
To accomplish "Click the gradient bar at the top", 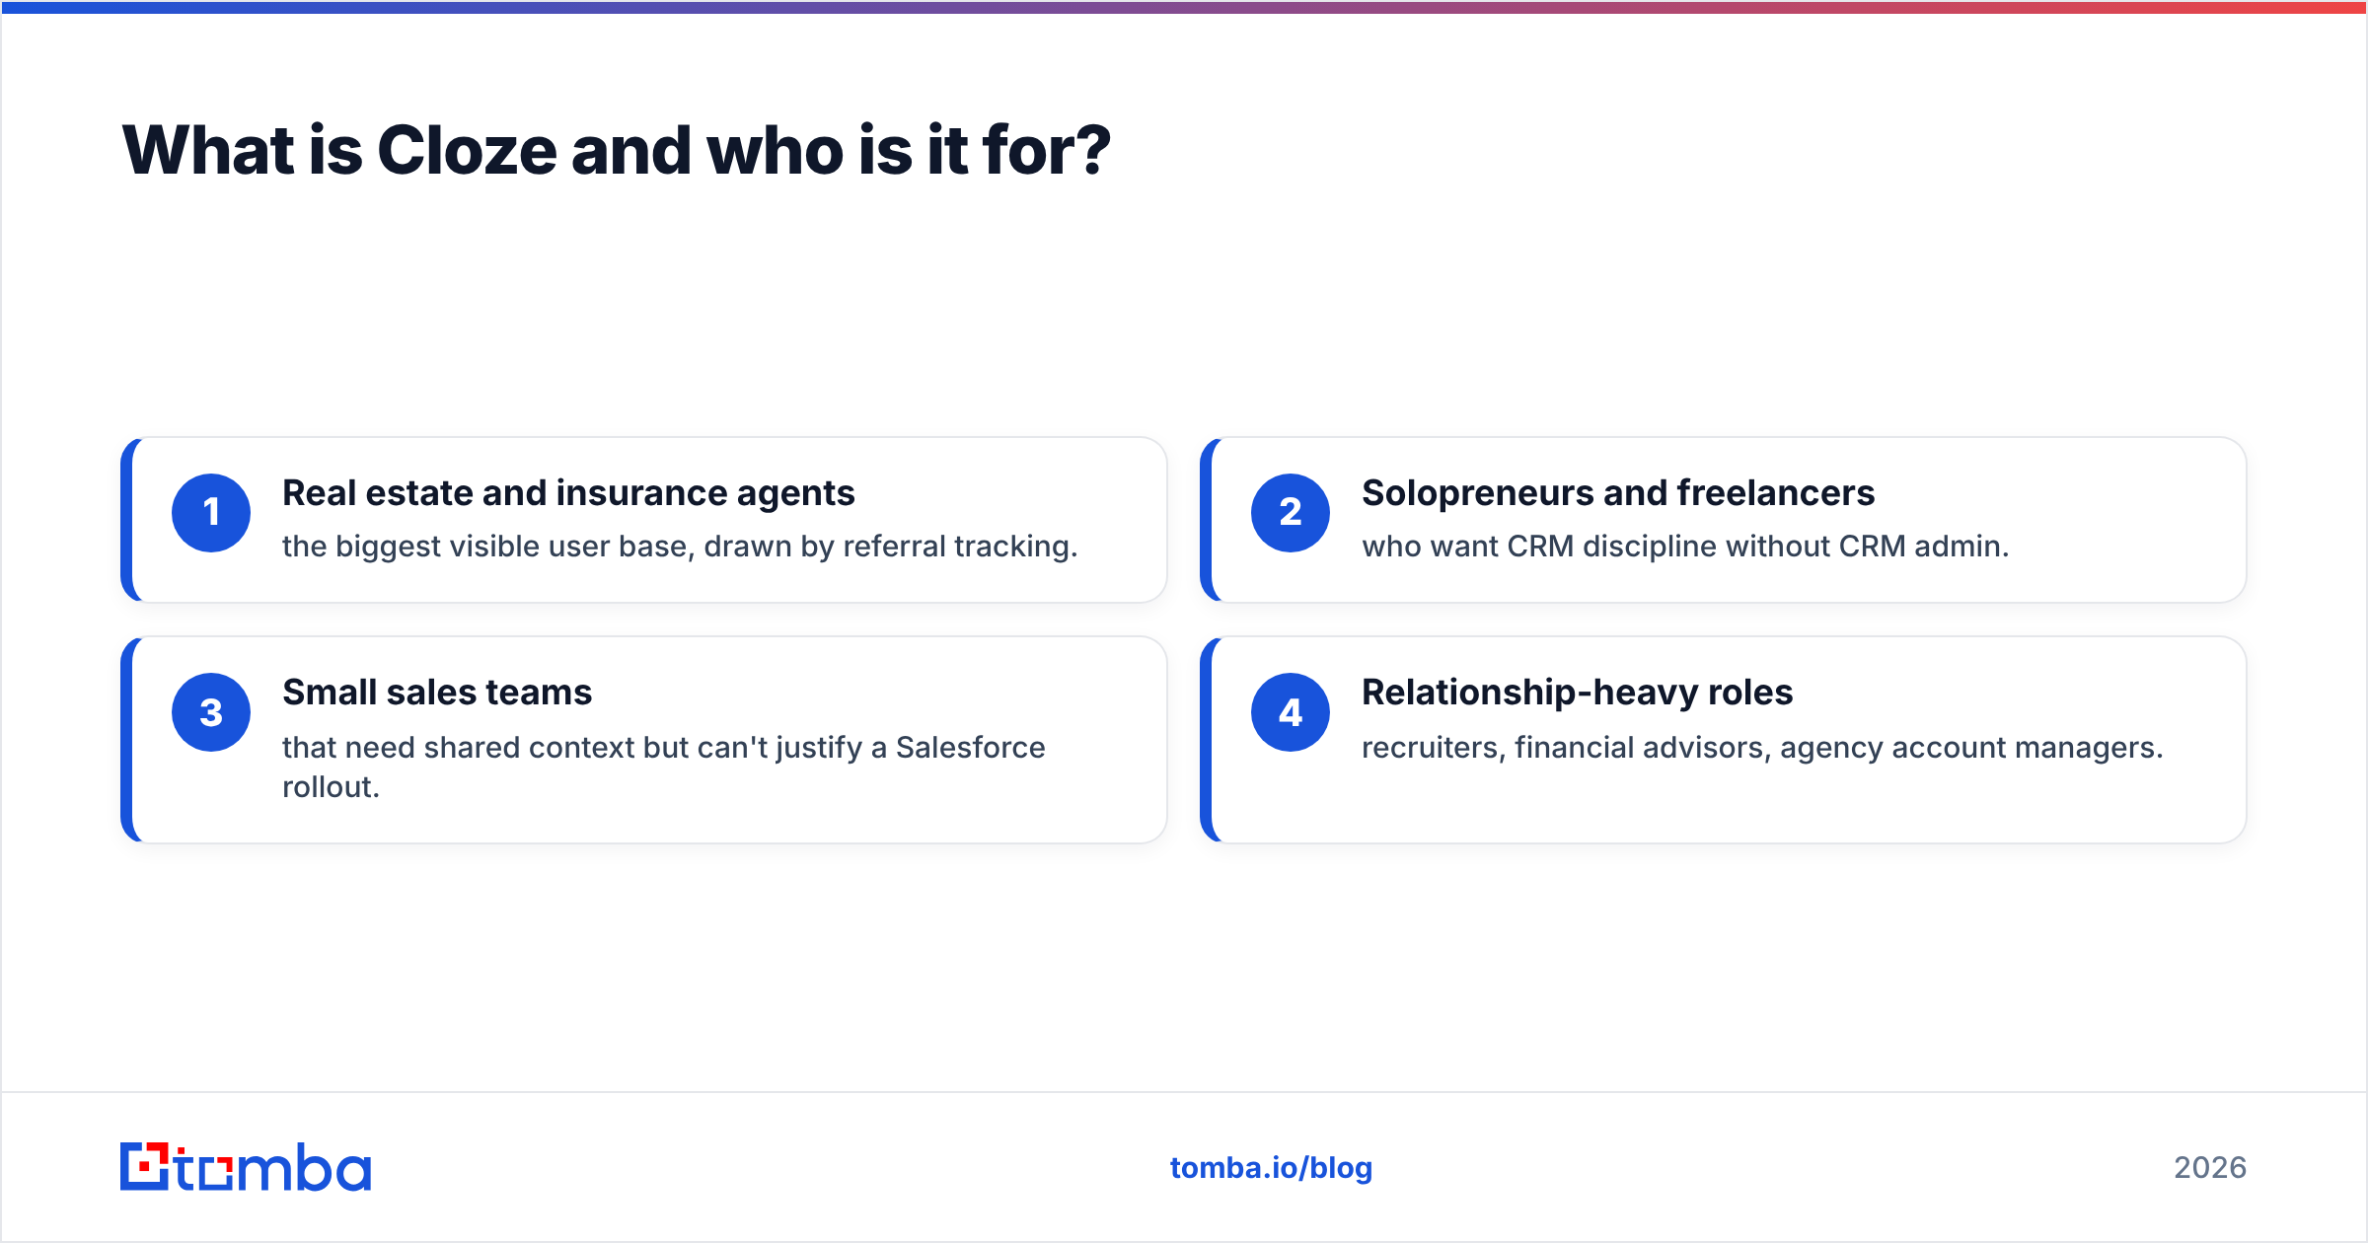I will (1184, 7).
